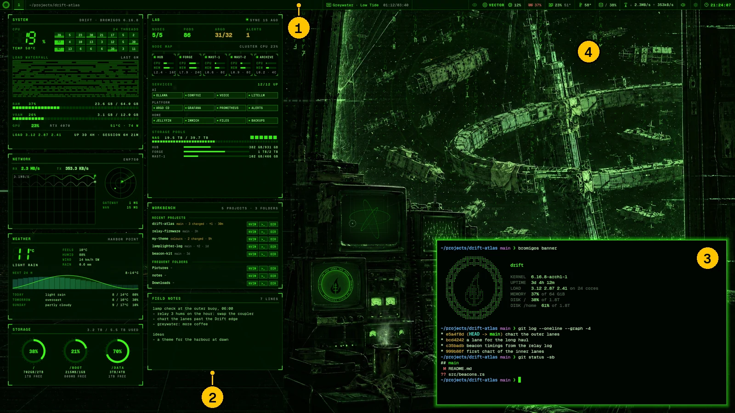Click the network radar gateway display
Image resolution: width=735 pixels, height=413 pixels.
pos(121,182)
